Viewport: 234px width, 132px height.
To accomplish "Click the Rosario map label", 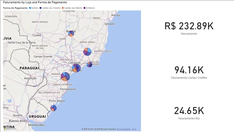I will [18, 115].
